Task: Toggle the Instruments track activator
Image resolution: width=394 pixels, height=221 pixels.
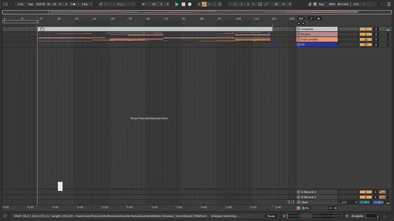Action: coord(365,39)
